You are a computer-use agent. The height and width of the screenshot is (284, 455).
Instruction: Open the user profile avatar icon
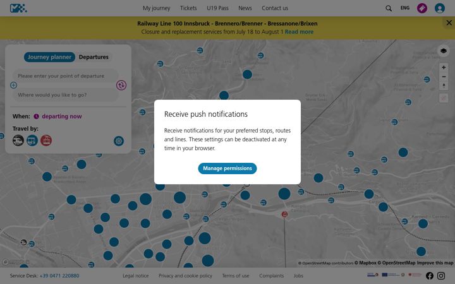coord(440,8)
